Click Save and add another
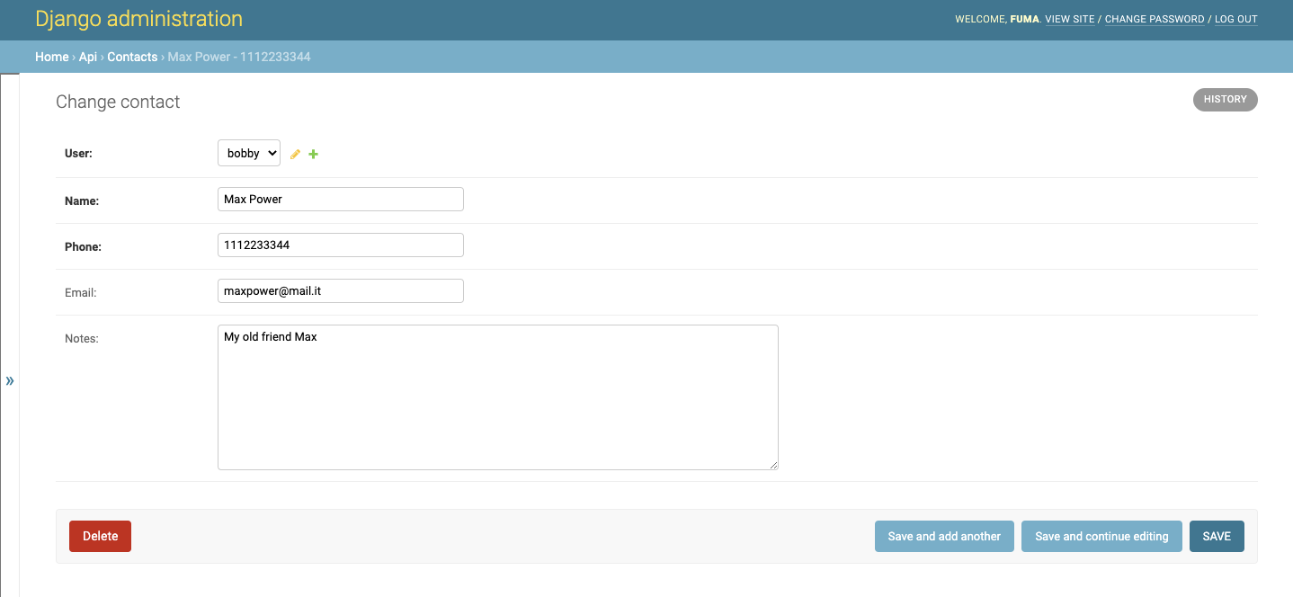 (944, 535)
